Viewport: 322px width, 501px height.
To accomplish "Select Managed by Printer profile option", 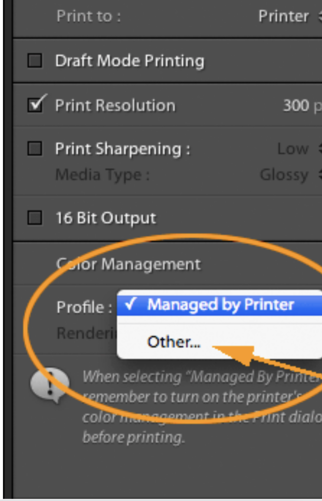I will coord(220,305).
